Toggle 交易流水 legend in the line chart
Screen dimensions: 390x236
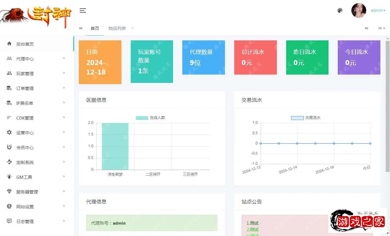[x=306, y=118]
